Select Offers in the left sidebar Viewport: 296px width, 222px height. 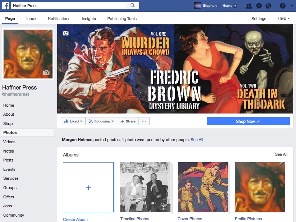pyautogui.click(x=9, y=197)
